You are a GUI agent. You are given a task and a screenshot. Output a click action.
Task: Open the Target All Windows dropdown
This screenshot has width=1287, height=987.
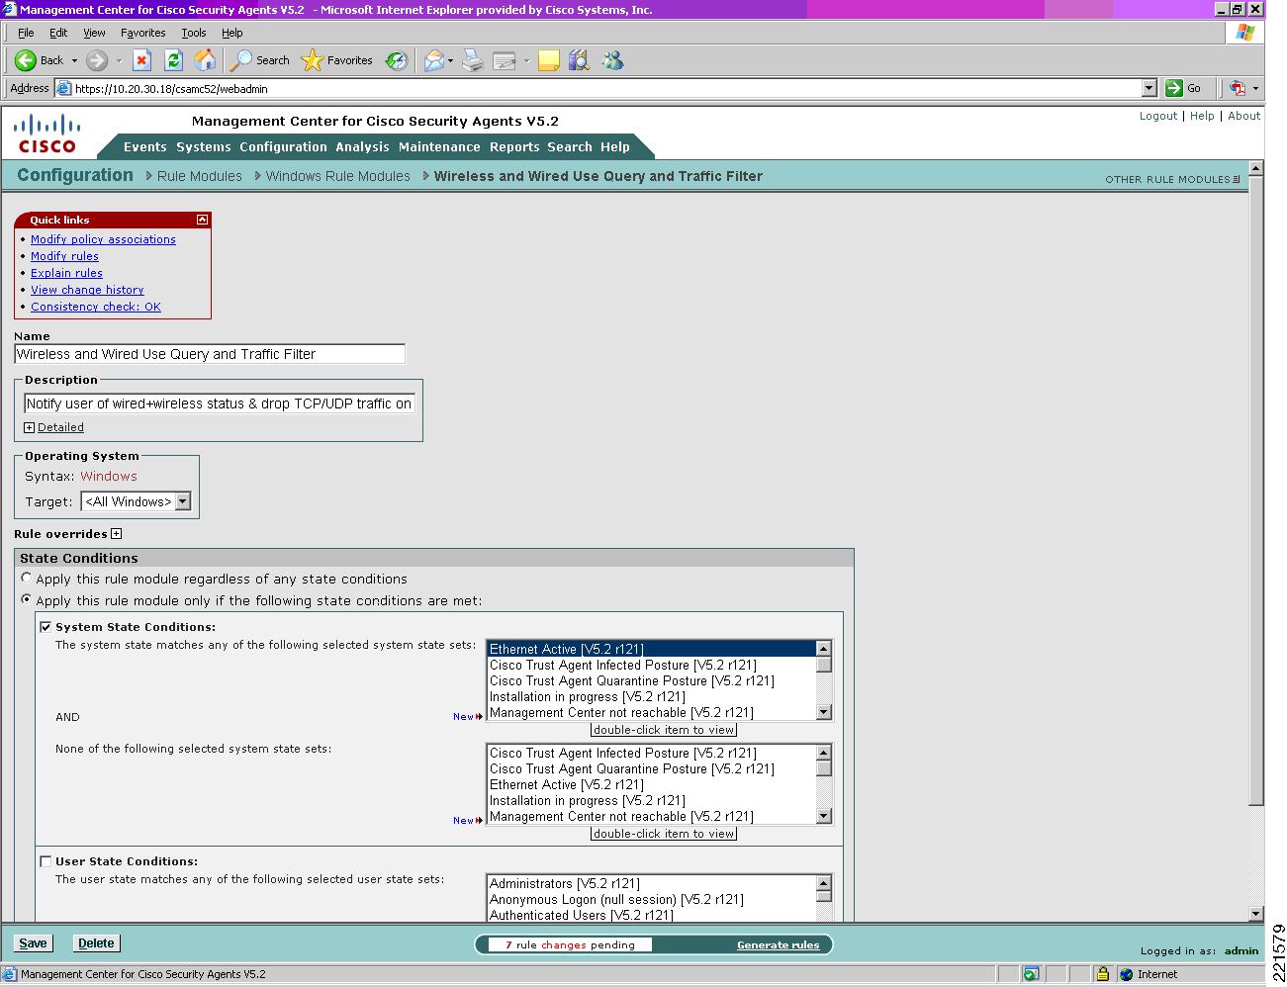click(x=136, y=501)
